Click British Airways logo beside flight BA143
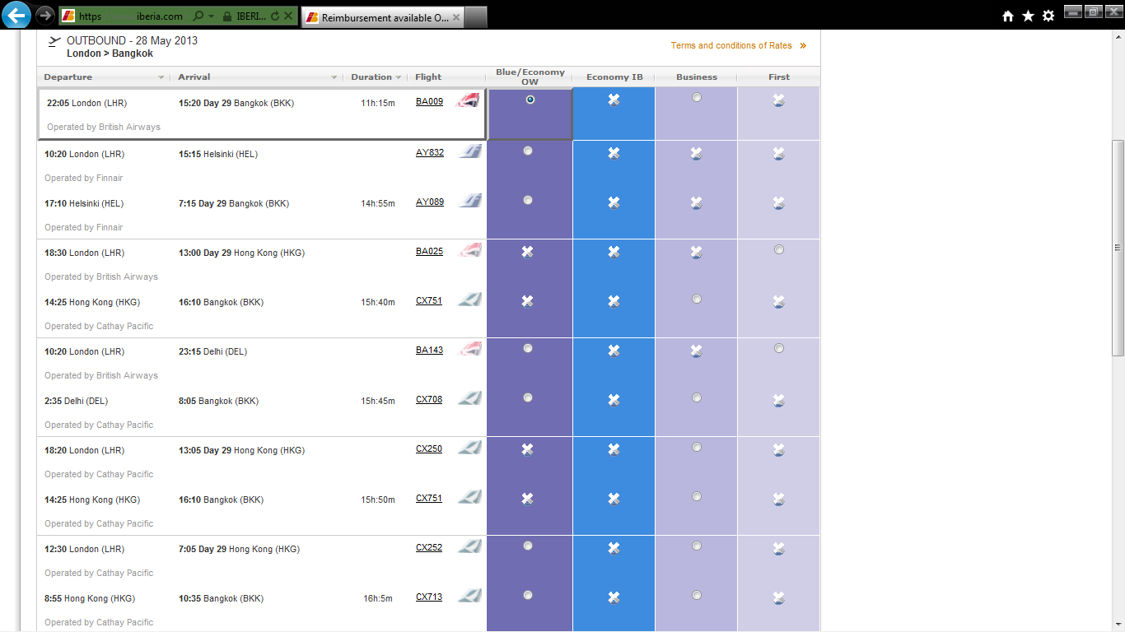Viewport: 1125px width, 632px height. 469,349
